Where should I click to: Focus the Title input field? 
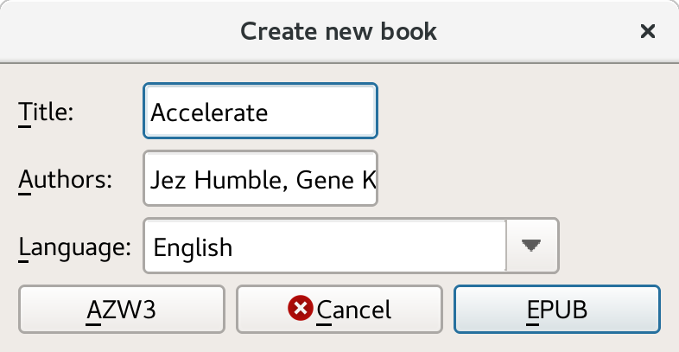[260, 112]
